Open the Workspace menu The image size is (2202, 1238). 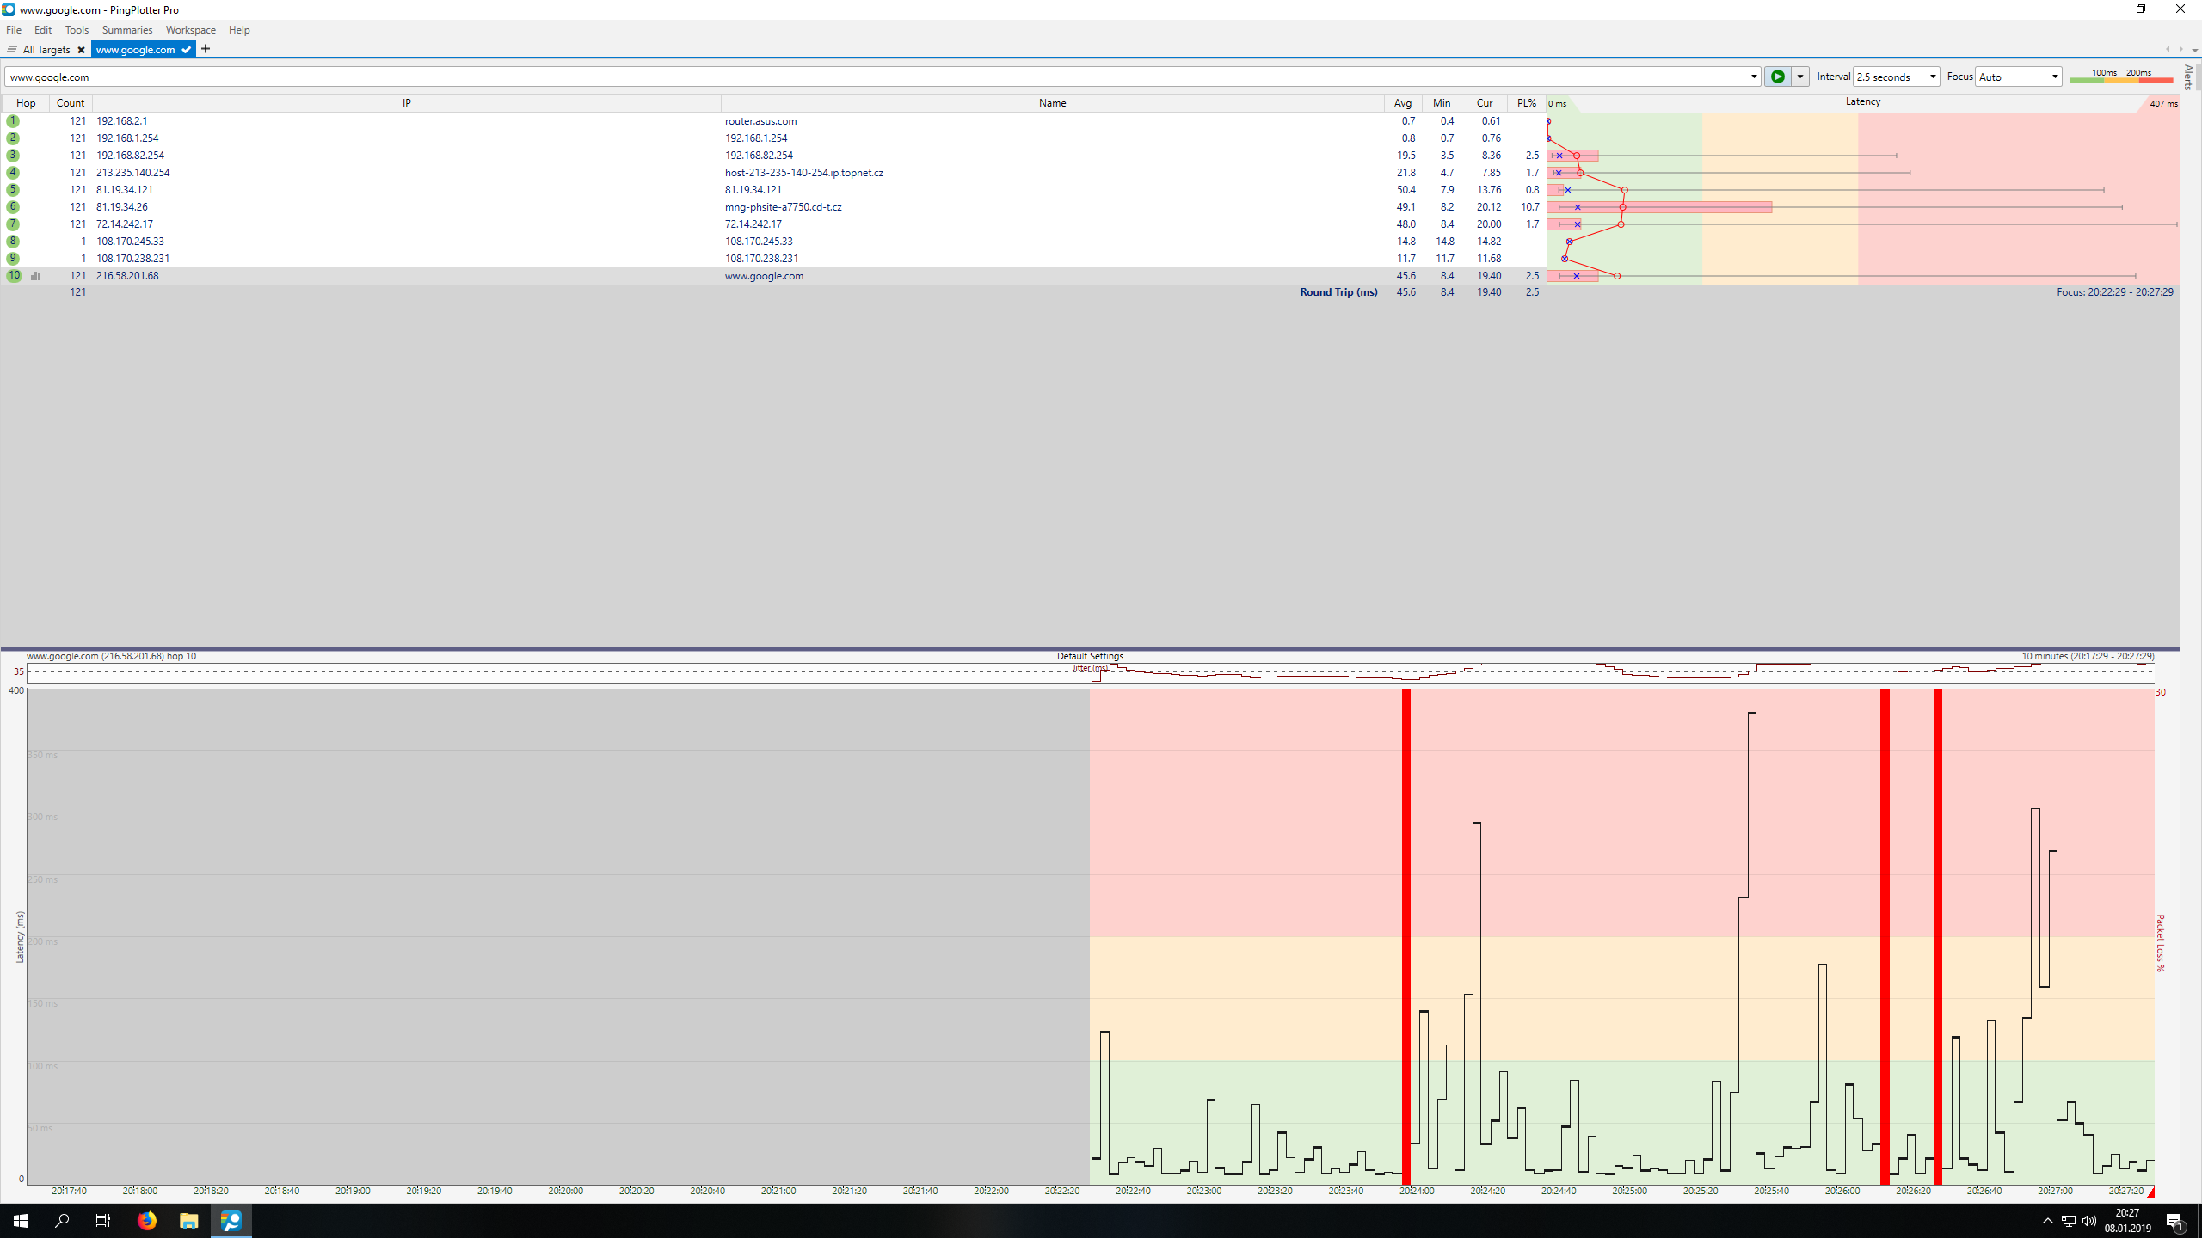coord(190,30)
